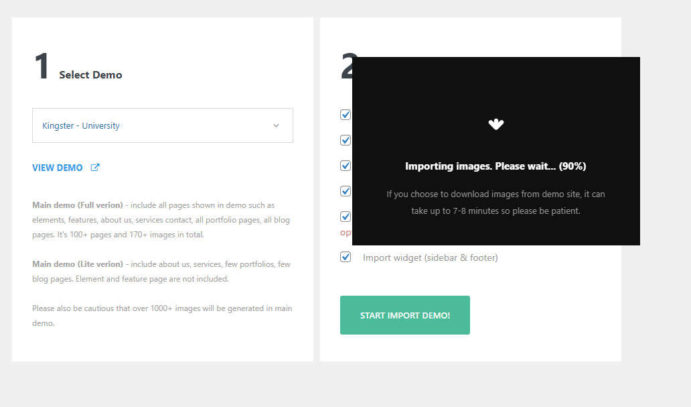The image size is (691, 407).
Task: Click the 'Please also be cautious' warning text
Action: [162, 316]
